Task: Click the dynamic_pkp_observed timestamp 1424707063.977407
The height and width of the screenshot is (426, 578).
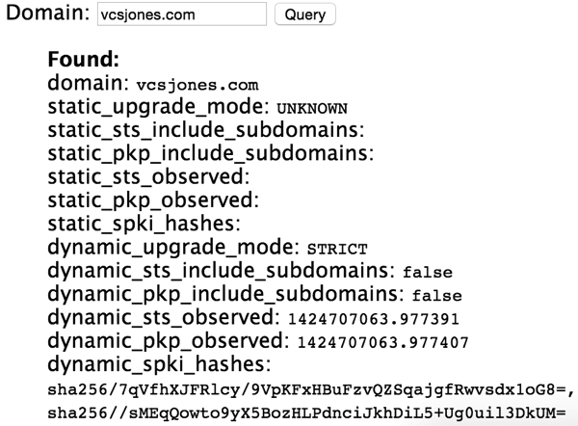Action: 382,343
